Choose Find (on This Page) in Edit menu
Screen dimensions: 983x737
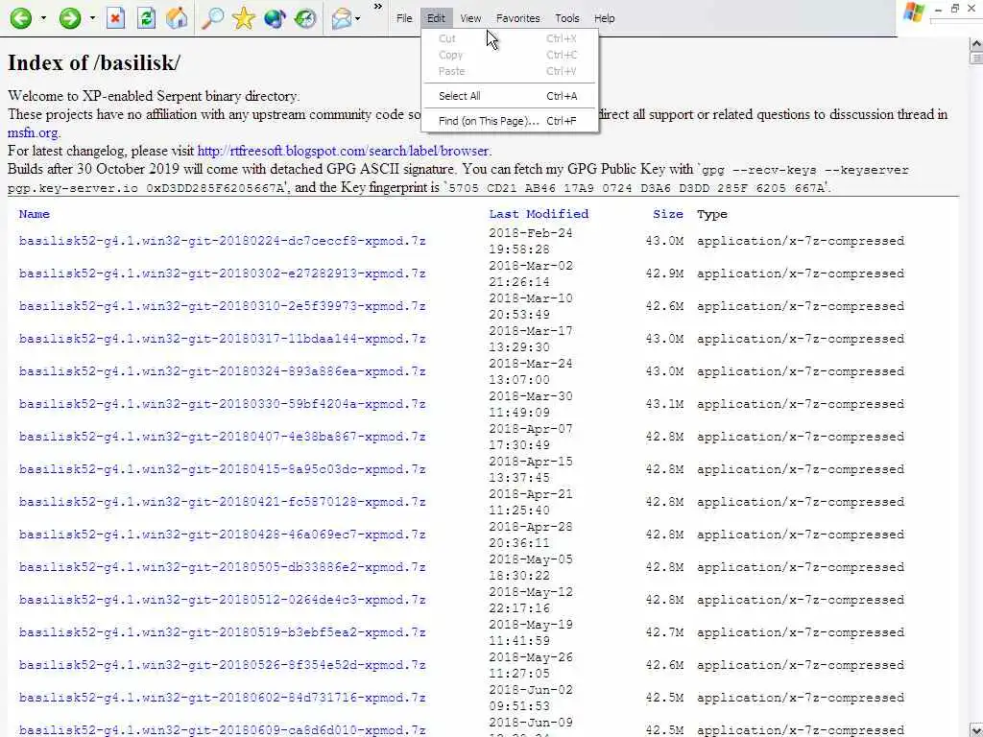point(509,121)
